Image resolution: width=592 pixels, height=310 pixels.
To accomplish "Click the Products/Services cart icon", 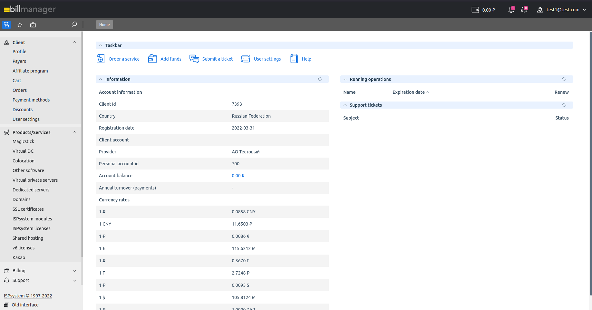I will 7,132.
